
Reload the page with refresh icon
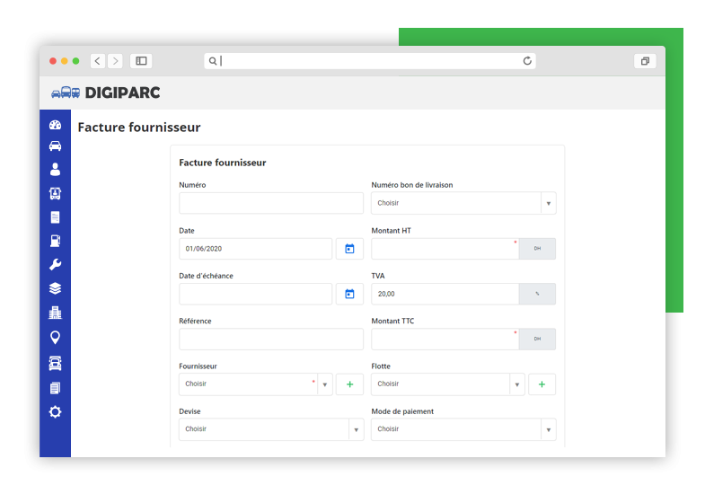point(527,61)
